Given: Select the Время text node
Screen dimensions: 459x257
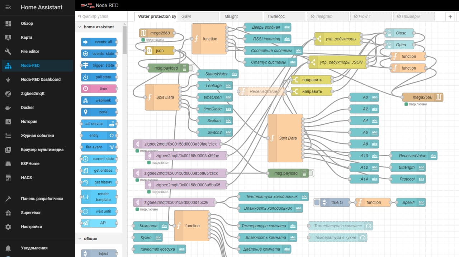Looking at the screenshot, I should click(x=411, y=203).
